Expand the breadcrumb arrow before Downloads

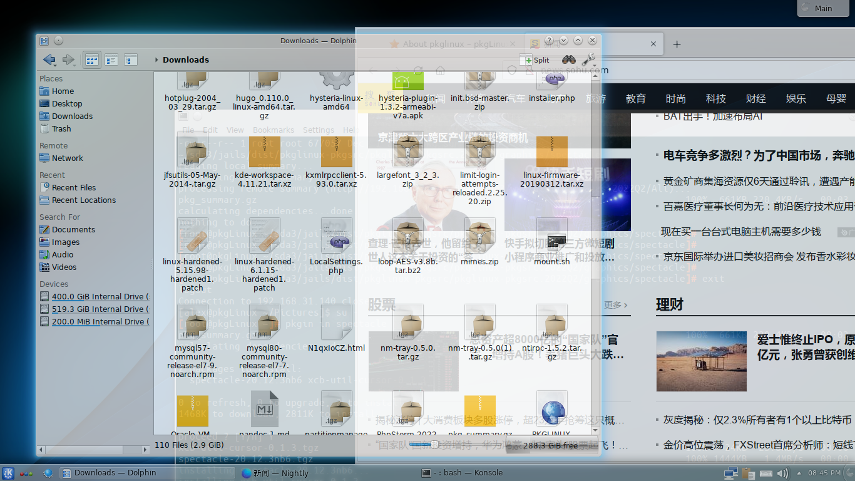pyautogui.click(x=156, y=60)
